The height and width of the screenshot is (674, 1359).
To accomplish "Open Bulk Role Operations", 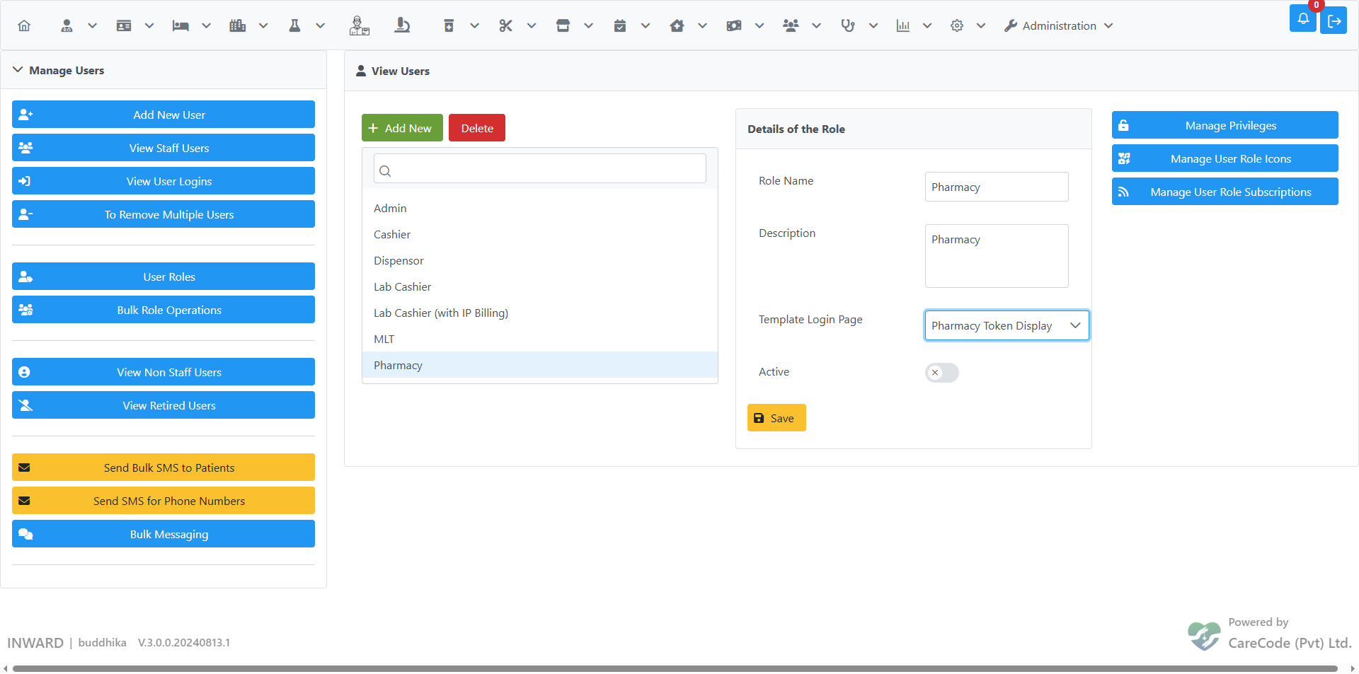I will [164, 310].
